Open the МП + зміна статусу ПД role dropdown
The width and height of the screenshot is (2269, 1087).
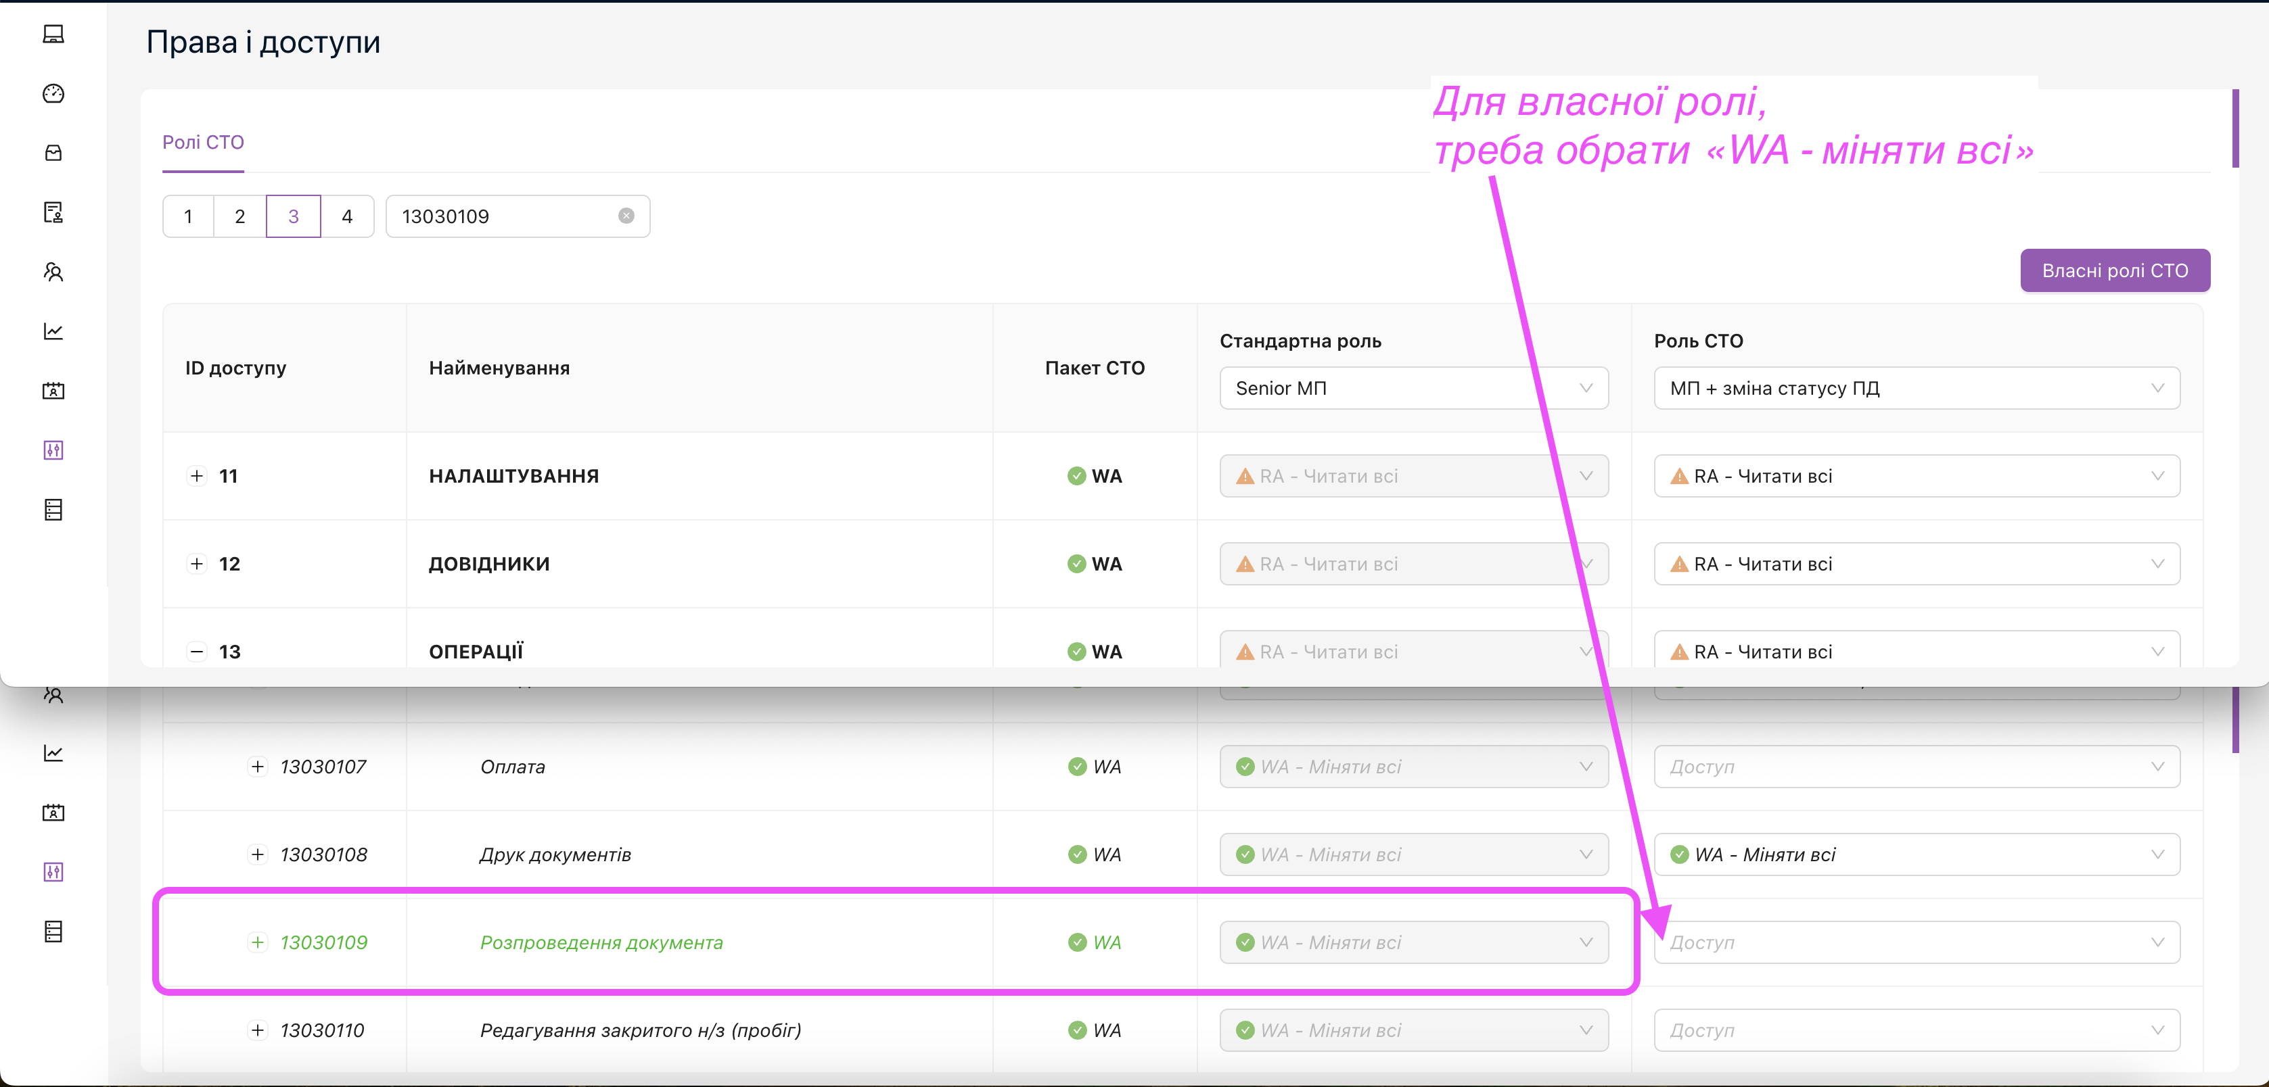coord(1916,388)
